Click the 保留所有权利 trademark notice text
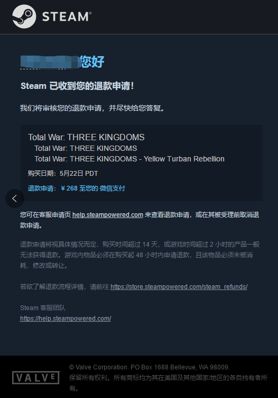The image size is (278, 398). click(168, 383)
